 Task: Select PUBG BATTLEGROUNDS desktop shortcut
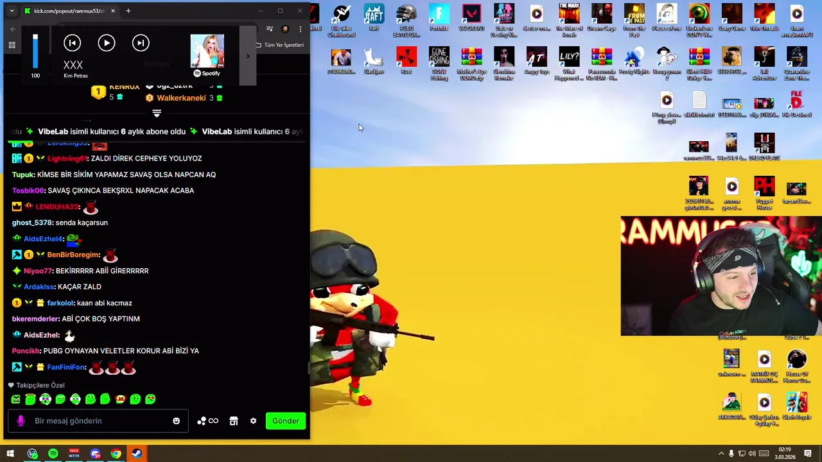pos(407,21)
